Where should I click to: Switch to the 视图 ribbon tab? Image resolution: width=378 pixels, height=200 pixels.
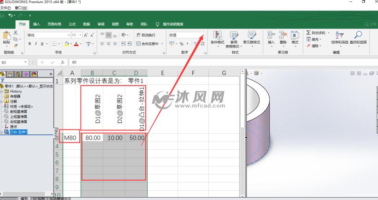[x=115, y=24]
